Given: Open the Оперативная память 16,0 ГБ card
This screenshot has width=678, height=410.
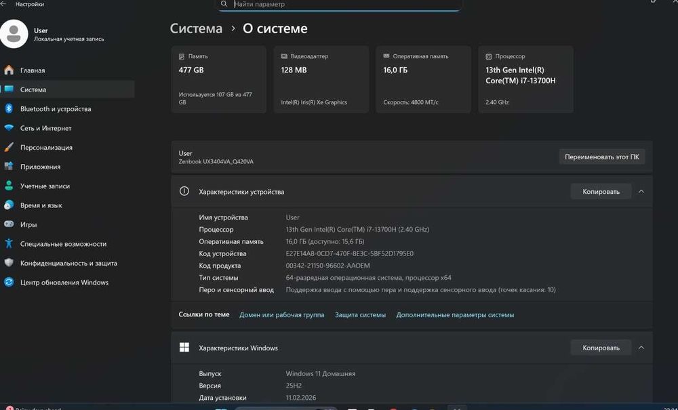Looking at the screenshot, I should click(423, 79).
